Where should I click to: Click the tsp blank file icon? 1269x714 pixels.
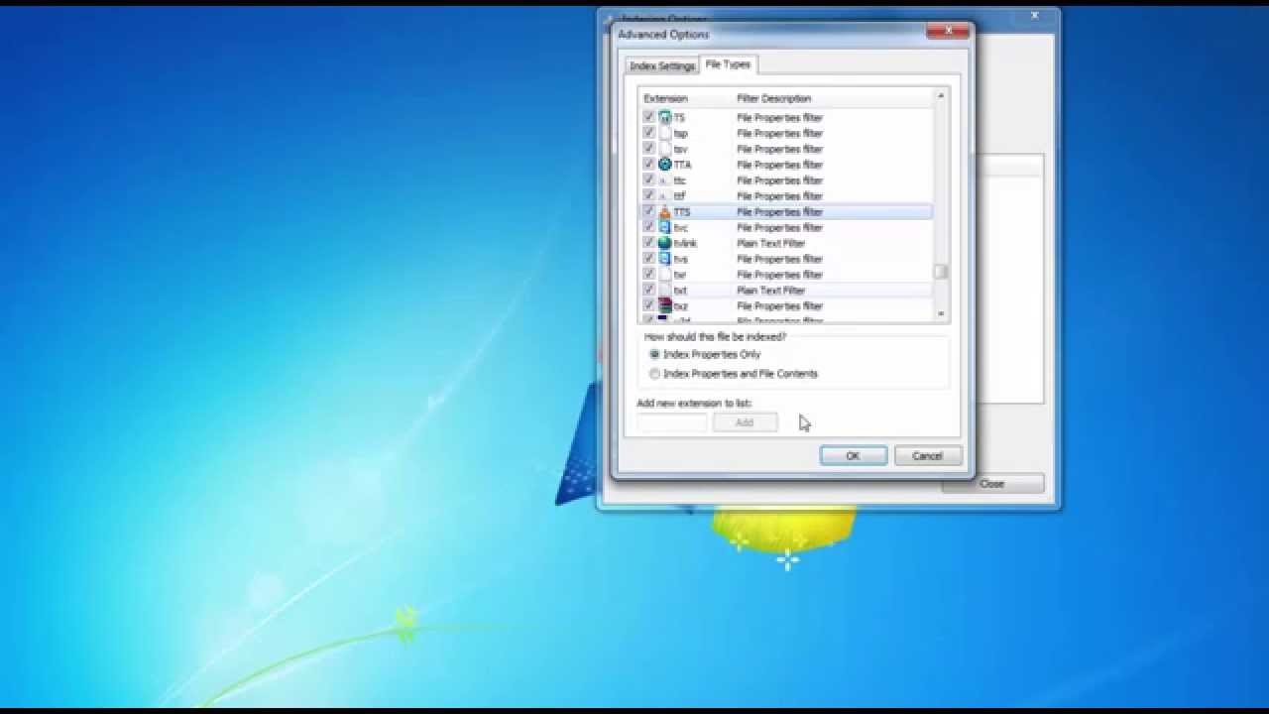[664, 133]
